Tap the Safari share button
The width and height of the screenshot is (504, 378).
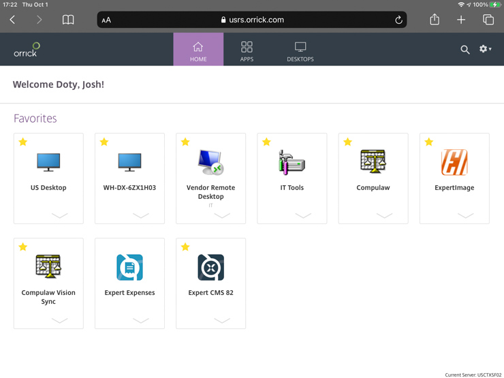(435, 20)
